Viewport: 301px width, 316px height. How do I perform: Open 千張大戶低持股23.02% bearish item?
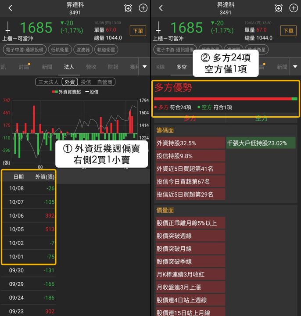tap(261, 143)
